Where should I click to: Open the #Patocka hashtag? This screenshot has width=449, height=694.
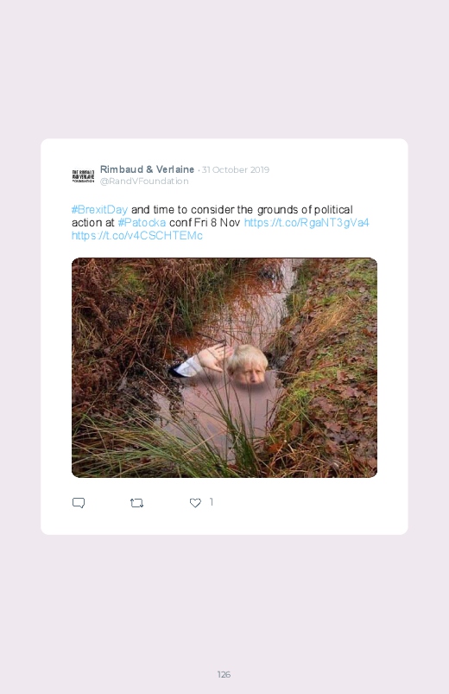click(142, 222)
